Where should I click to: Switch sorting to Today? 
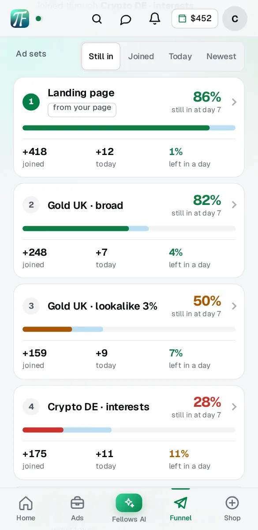coord(180,57)
